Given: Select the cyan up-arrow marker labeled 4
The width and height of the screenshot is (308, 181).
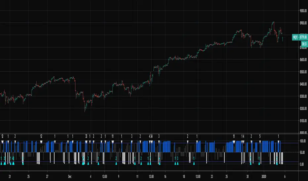Looking at the screenshot, I should [x=160, y=163].
